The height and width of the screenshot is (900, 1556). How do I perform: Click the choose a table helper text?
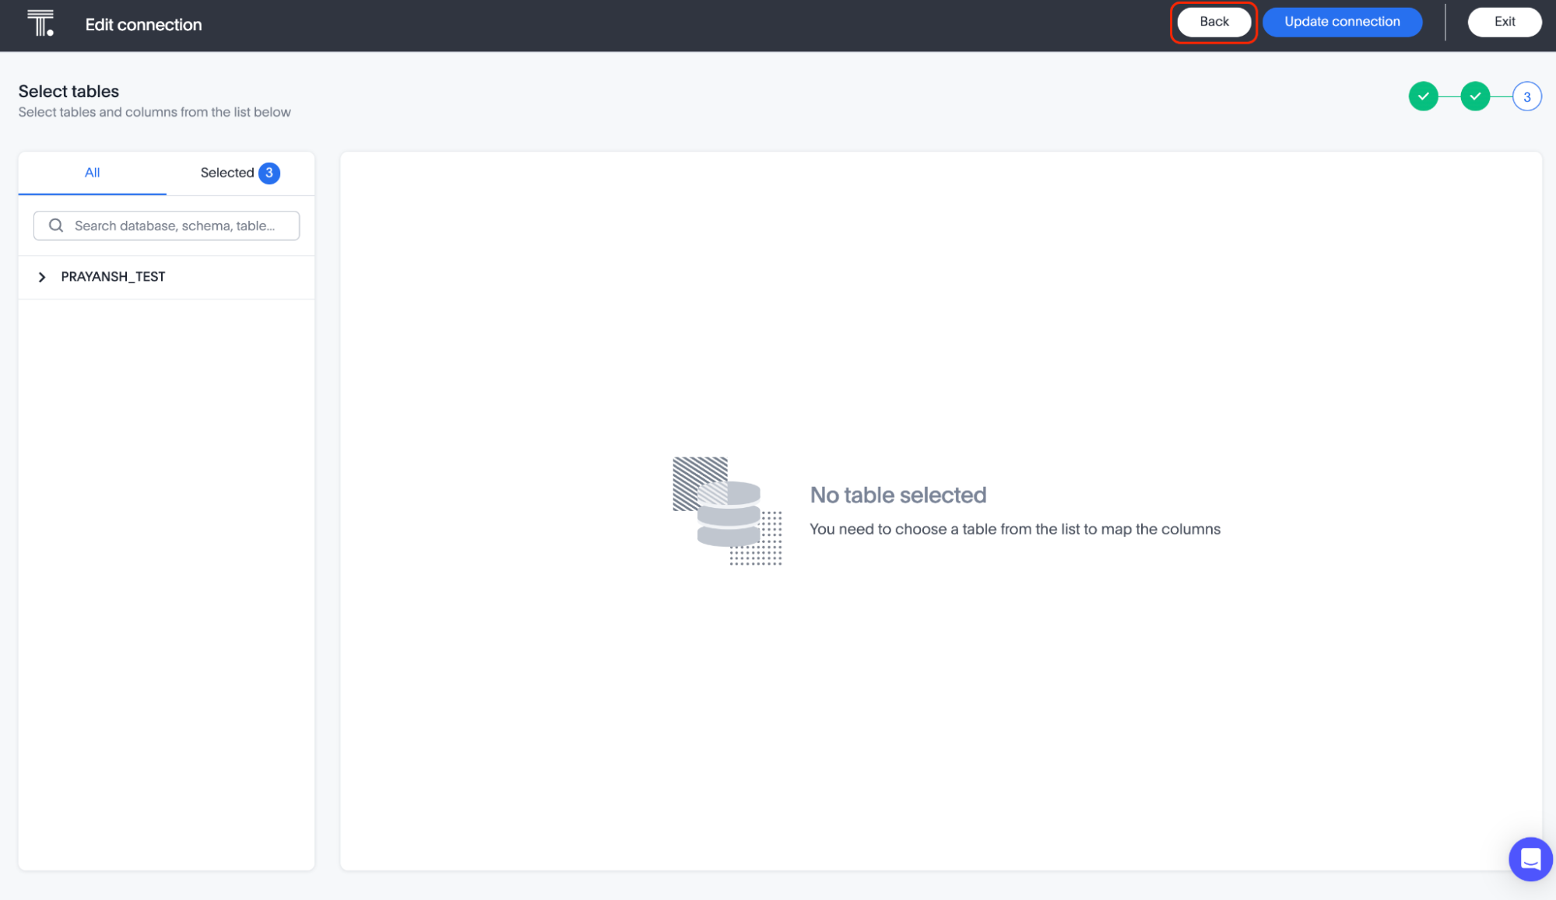[x=1014, y=529]
